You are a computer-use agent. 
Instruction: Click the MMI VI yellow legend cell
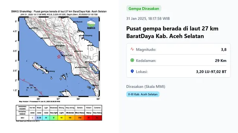61,118
